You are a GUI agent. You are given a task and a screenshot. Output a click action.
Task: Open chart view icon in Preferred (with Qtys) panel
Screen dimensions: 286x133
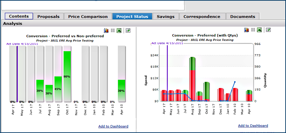pyautogui.click(x=247, y=30)
